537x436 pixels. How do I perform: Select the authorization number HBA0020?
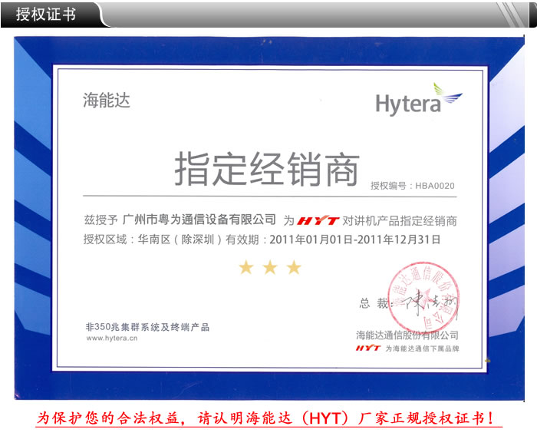[x=435, y=186]
